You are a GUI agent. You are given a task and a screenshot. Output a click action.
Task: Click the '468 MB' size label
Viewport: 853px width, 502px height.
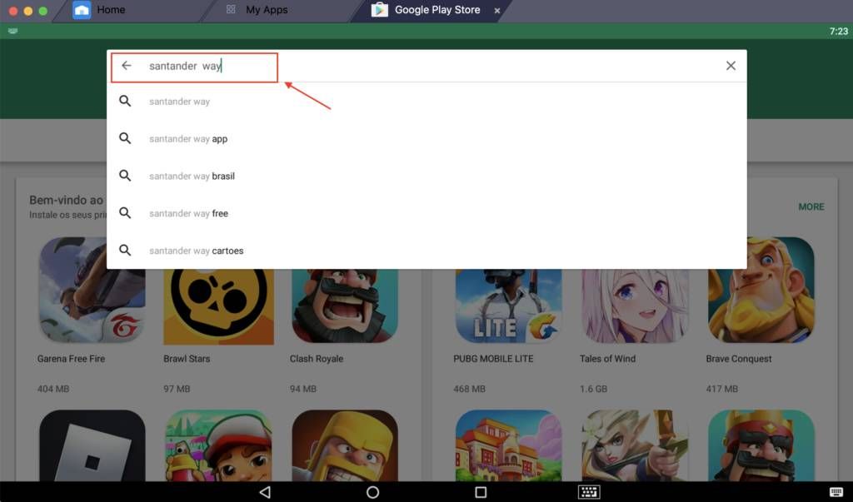point(470,389)
